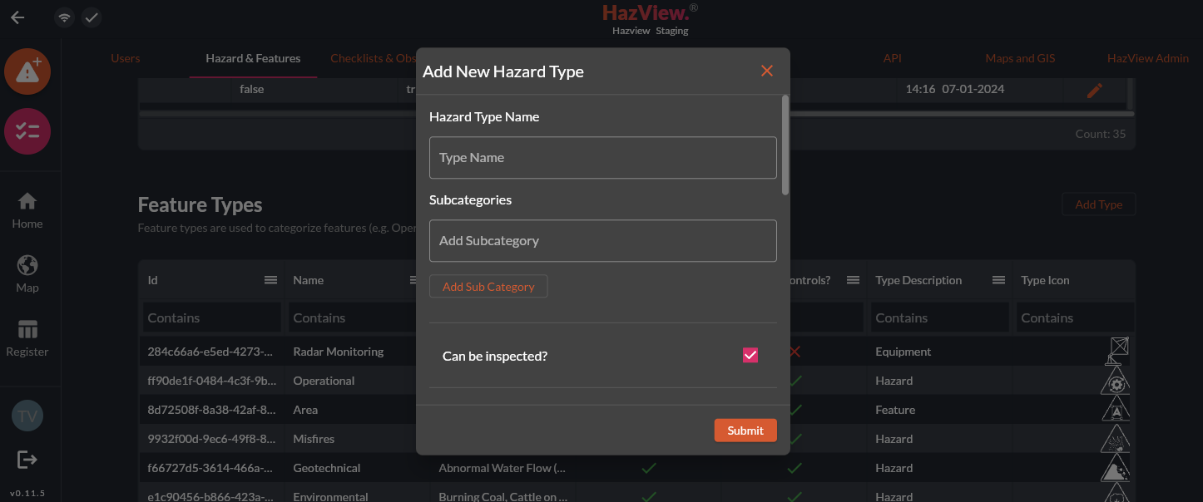
Task: Toggle the 'Can be inspected?' checkbox
Action: tap(750, 356)
